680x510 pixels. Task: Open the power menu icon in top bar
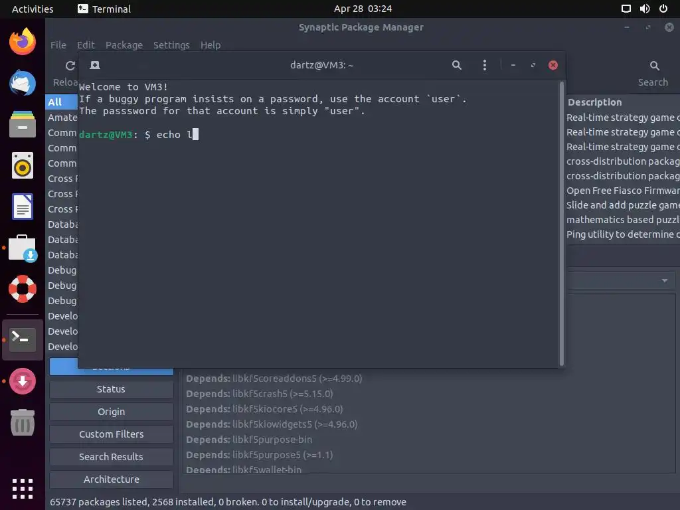(x=663, y=9)
